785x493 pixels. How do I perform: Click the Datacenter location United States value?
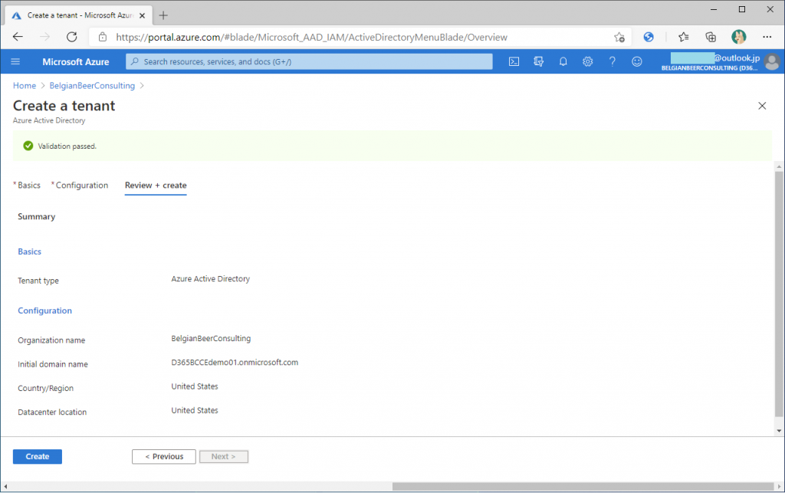195,410
